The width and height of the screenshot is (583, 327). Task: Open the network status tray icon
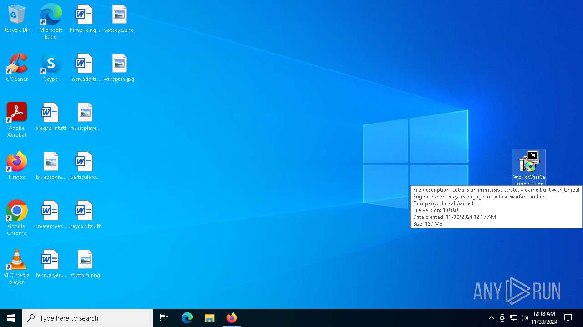(x=513, y=318)
